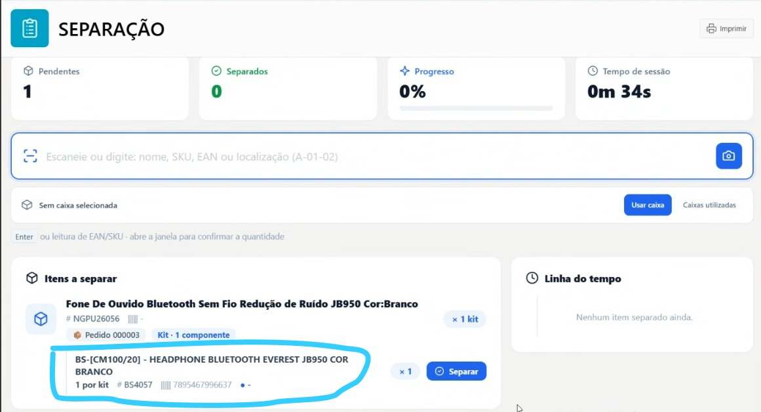Click the Separação clipboard logo icon
Screen dimensions: 761x412
coord(29,28)
